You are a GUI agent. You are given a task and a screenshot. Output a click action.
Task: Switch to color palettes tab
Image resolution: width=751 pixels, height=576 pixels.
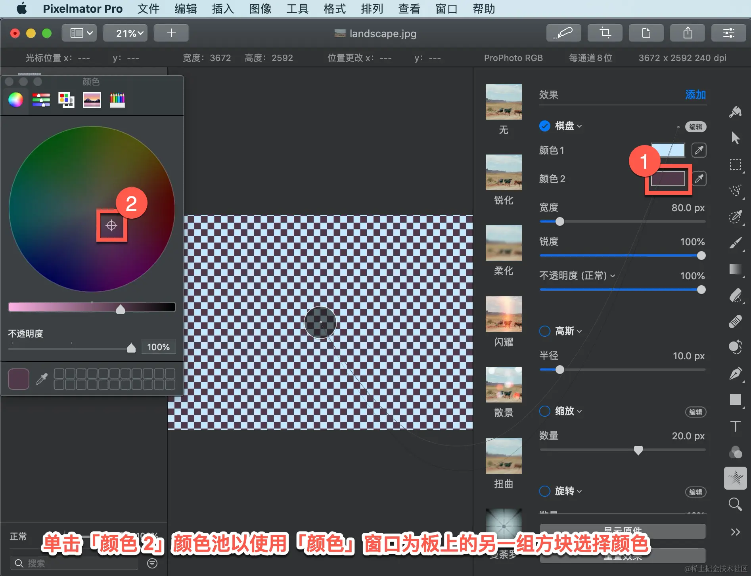(66, 100)
